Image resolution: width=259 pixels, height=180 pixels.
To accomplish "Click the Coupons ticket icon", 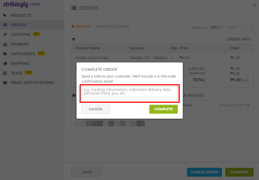I will [x=5, y=34].
